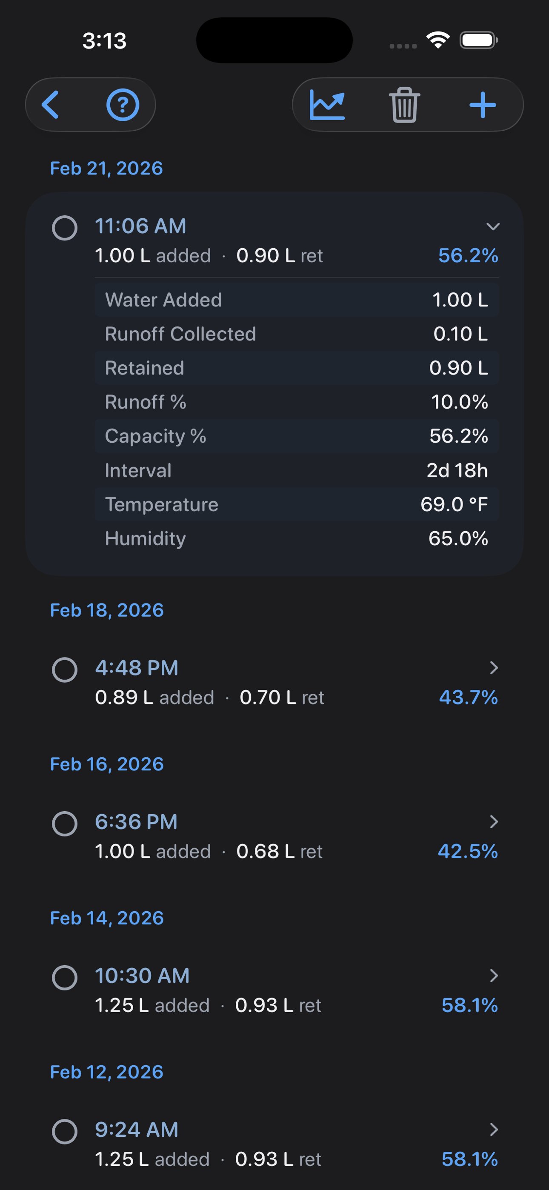Screen dimensions: 549x1190
Task: Tap the Feb 18, 2026 date header
Action: pos(107,610)
